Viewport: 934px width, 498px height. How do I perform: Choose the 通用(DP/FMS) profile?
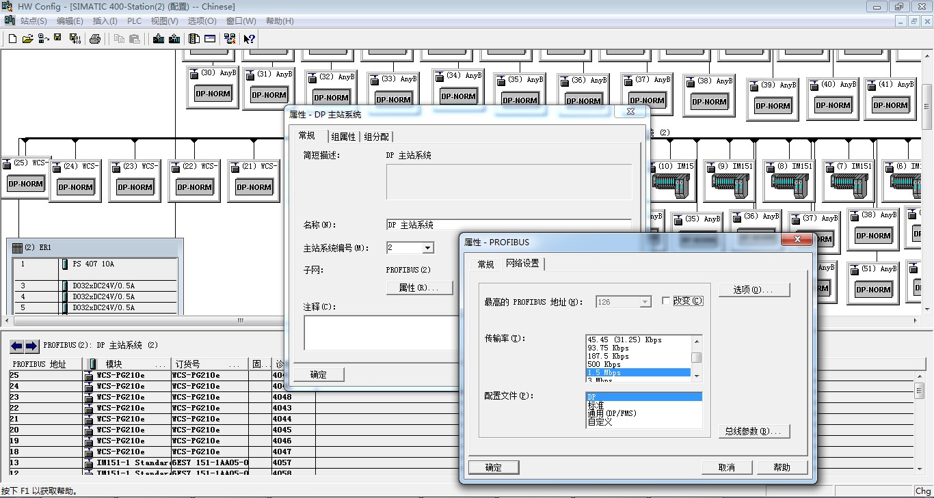[644, 413]
